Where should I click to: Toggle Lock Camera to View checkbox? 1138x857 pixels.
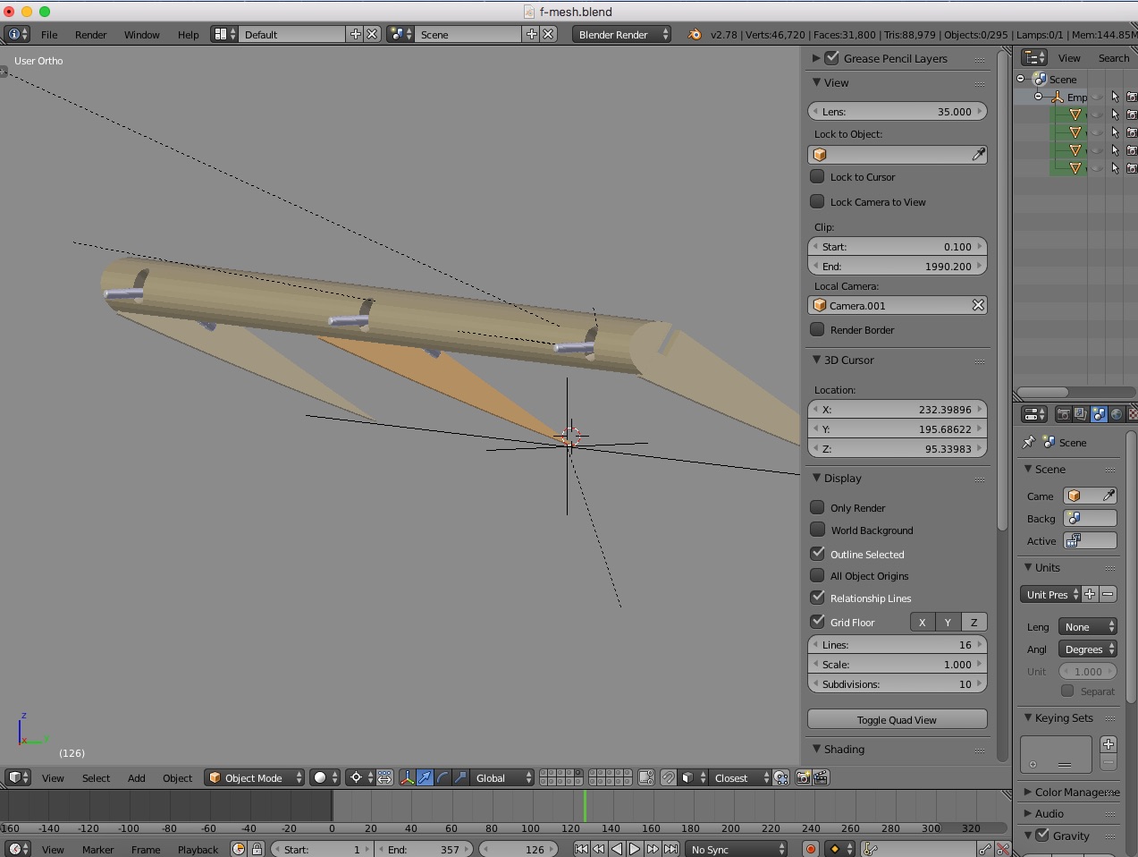817,201
